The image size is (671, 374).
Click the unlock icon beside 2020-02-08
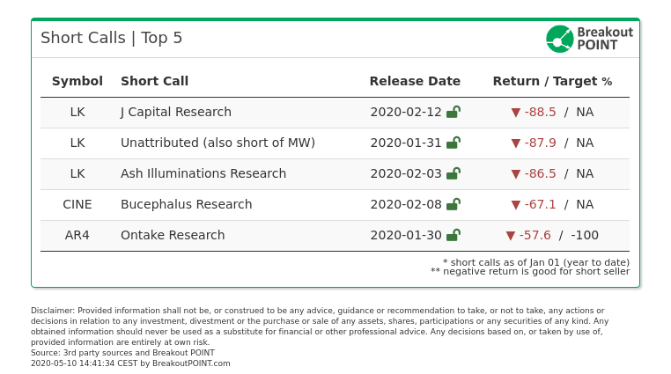(453, 204)
